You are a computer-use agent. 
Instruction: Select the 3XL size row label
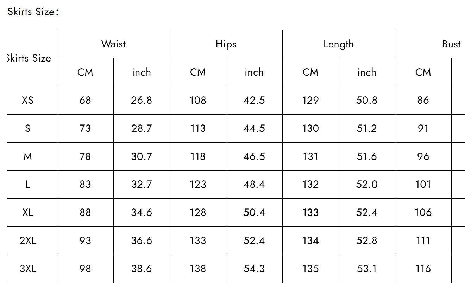28,269
